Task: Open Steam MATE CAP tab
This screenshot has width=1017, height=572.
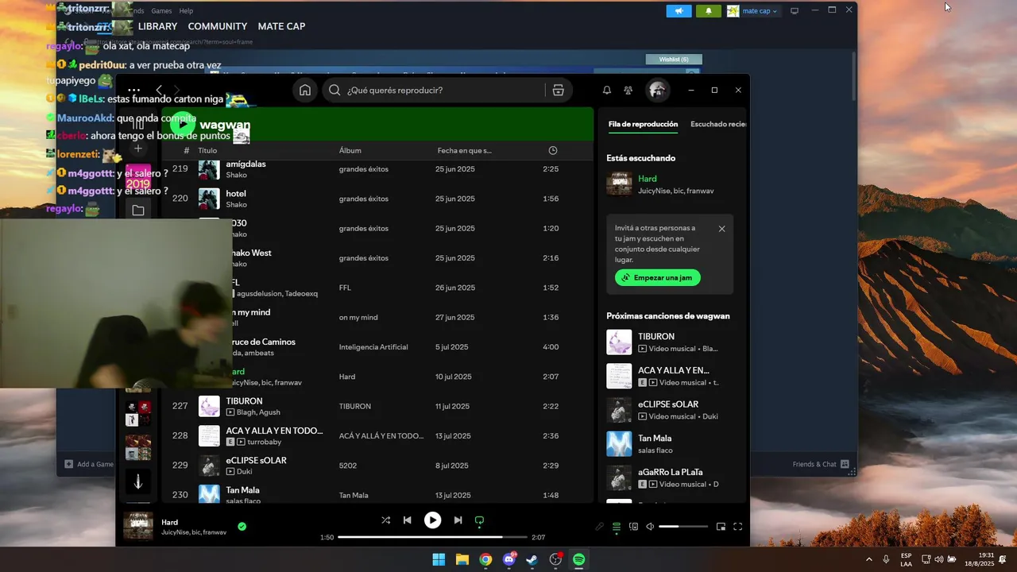Action: click(281, 26)
